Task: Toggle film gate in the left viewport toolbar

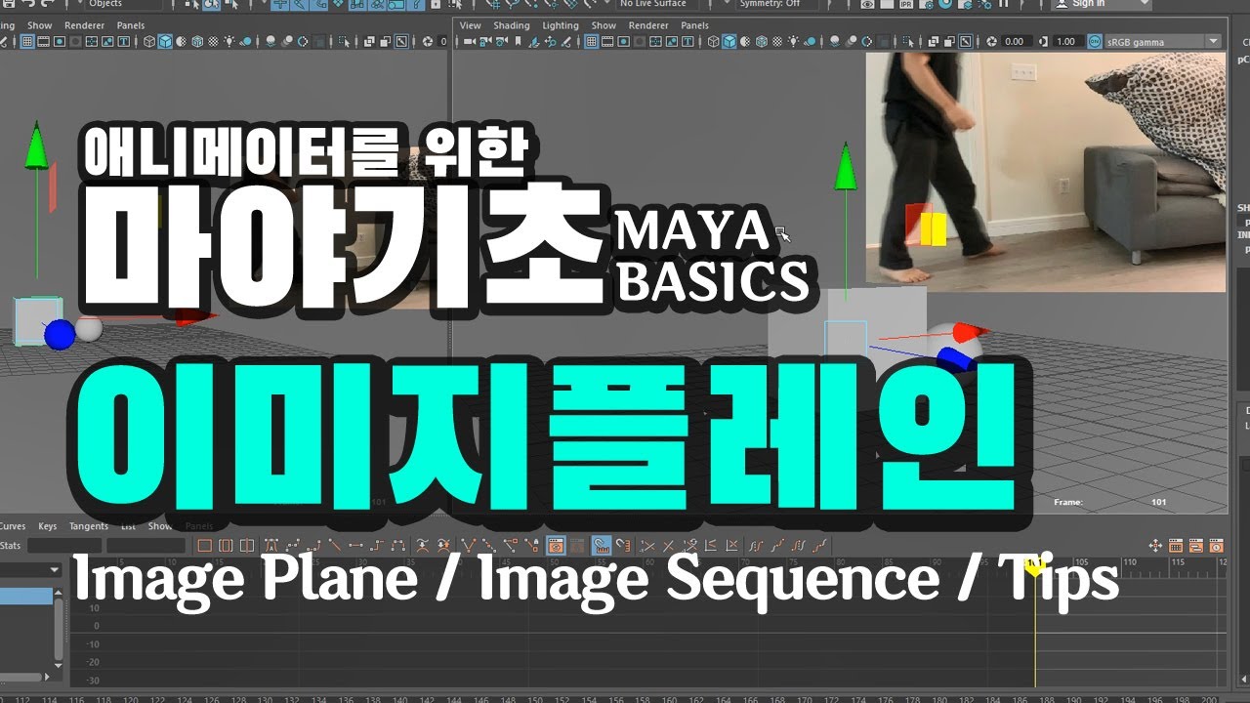Action: 43,42
